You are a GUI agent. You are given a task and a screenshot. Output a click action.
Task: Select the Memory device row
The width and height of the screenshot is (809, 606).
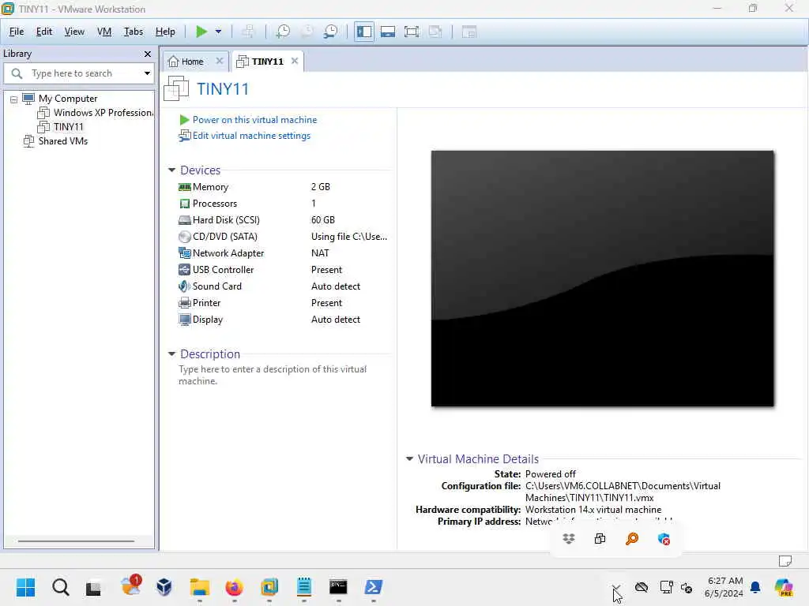pyautogui.click(x=283, y=187)
